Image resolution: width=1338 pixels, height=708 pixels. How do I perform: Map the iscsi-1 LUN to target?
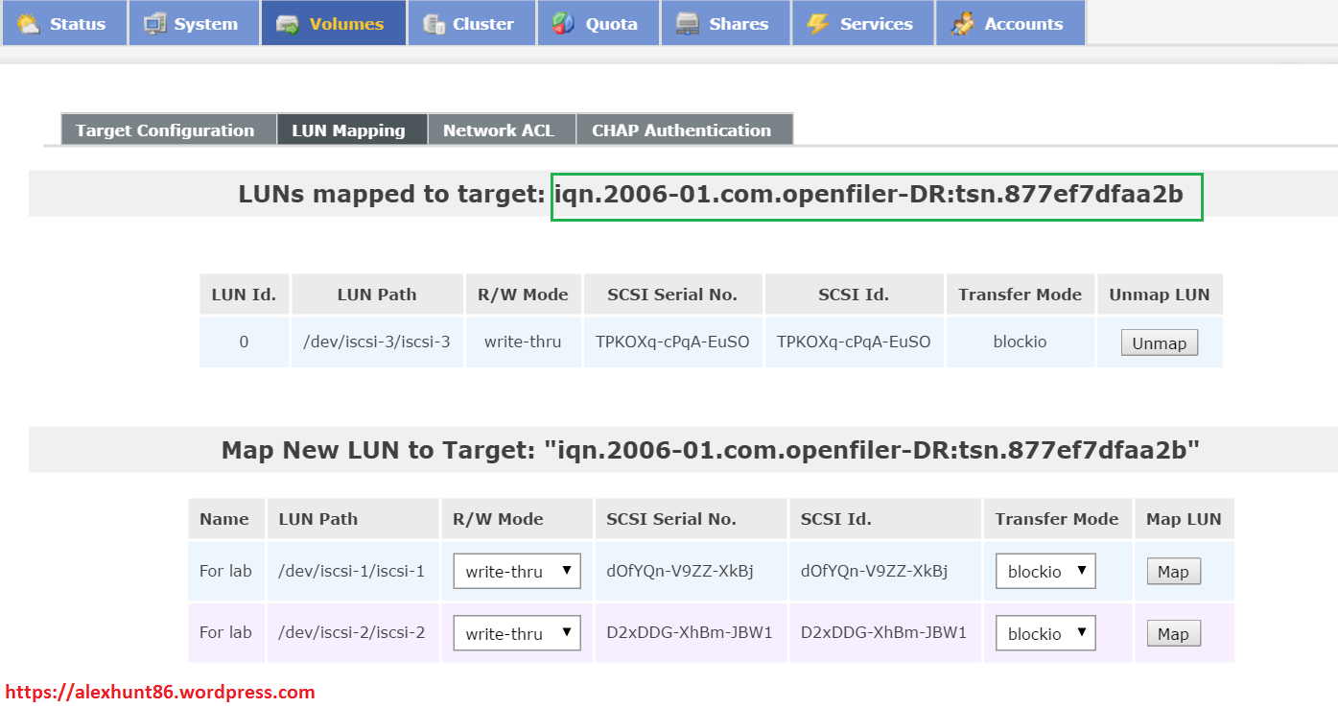tap(1173, 571)
